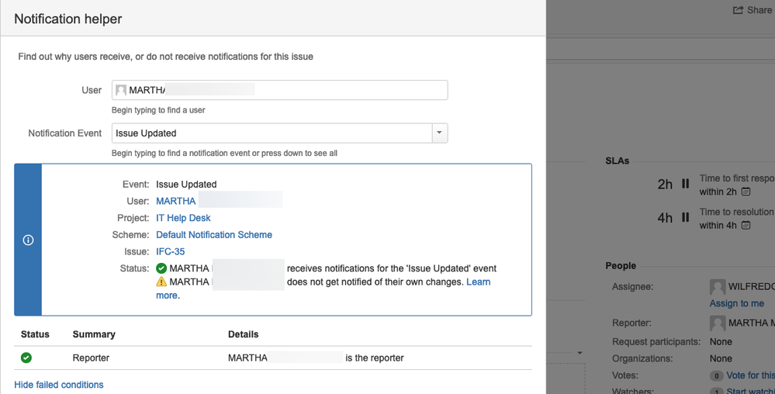Click the small dropdown arrow behind dialog edge
The image size is (775, 394).
tap(580, 353)
